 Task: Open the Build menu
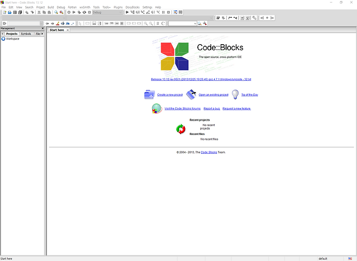[x=51, y=7]
